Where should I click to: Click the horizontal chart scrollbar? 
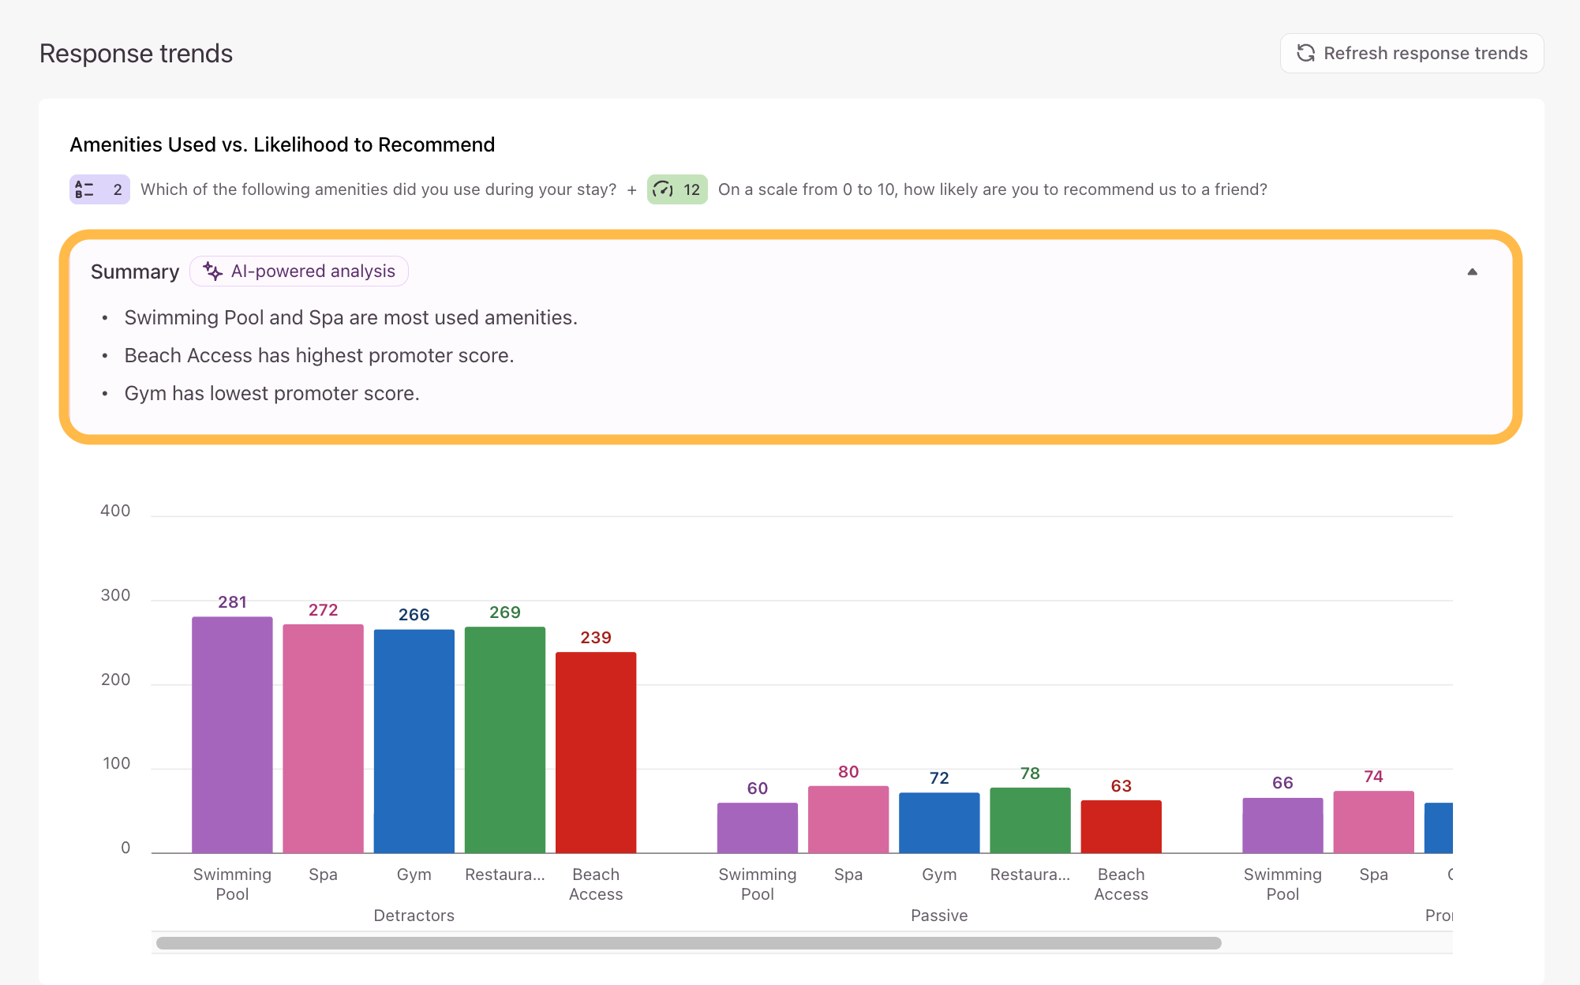(x=688, y=943)
